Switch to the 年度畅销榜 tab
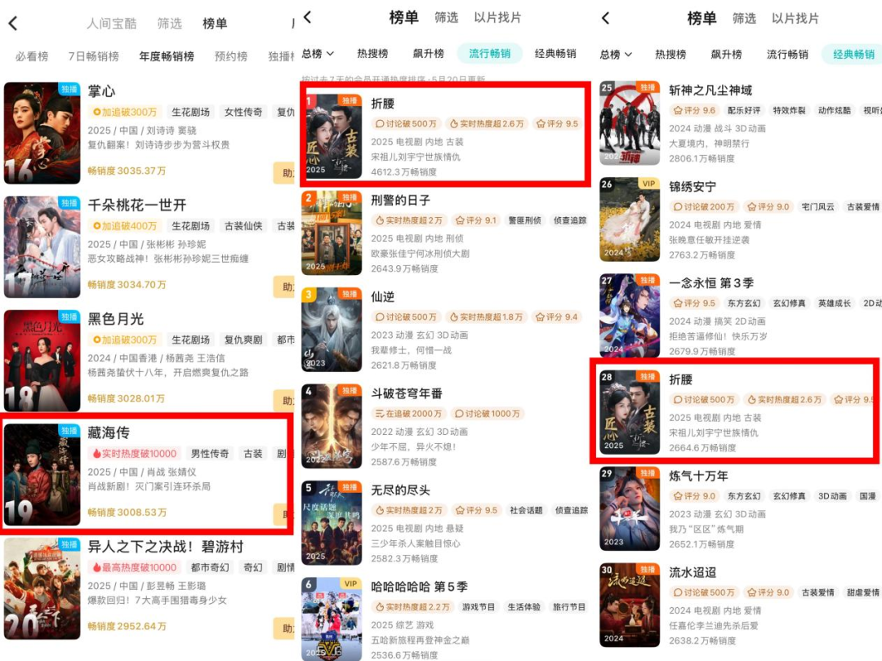The image size is (882, 661). tap(167, 56)
